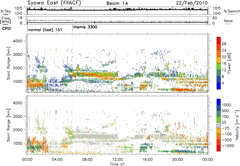Select the 'themis 3300' mode label

(x=85, y=27)
